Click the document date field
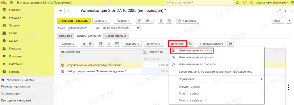Viewport: 294px width, 105px height. 119,28
